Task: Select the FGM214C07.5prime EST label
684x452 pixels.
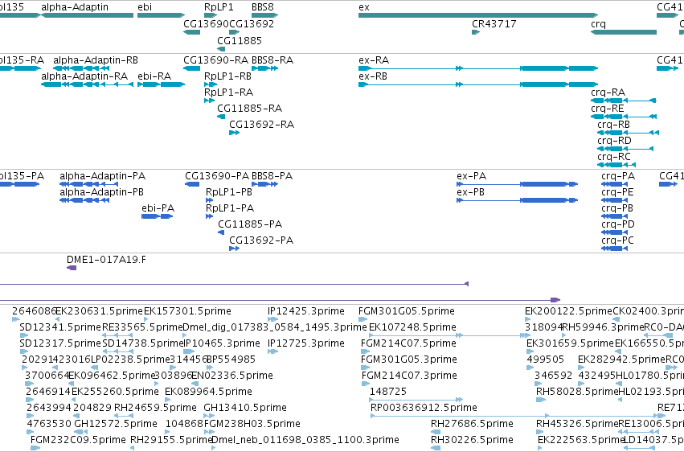Action: click(x=409, y=343)
